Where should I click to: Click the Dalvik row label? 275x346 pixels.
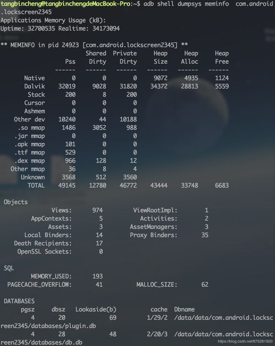(35, 86)
